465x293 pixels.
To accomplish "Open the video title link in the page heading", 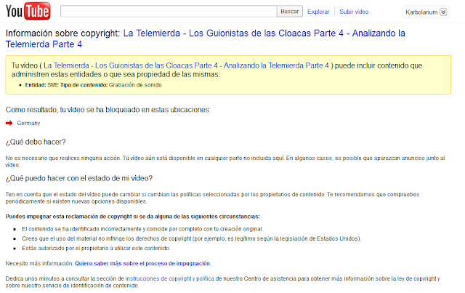I will click(205, 39).
